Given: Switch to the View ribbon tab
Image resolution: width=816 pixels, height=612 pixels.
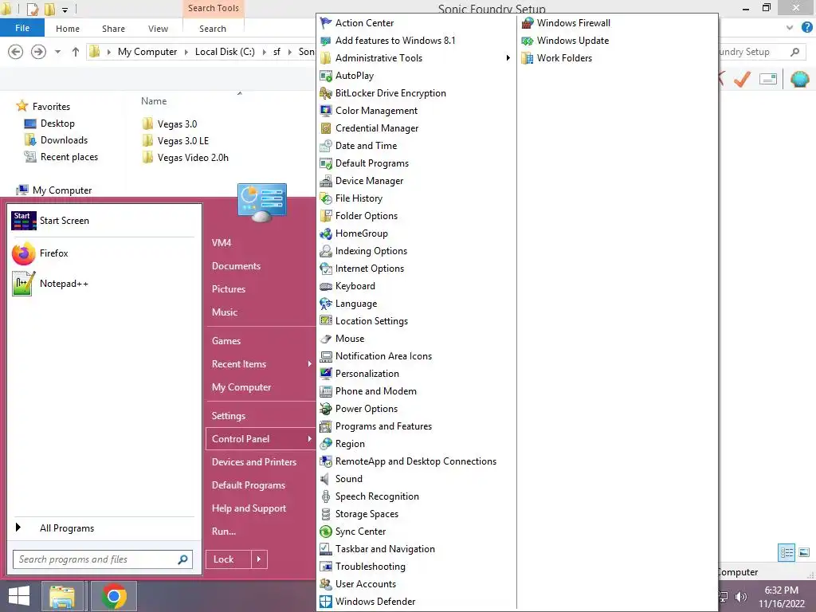Looking at the screenshot, I should pos(158,29).
